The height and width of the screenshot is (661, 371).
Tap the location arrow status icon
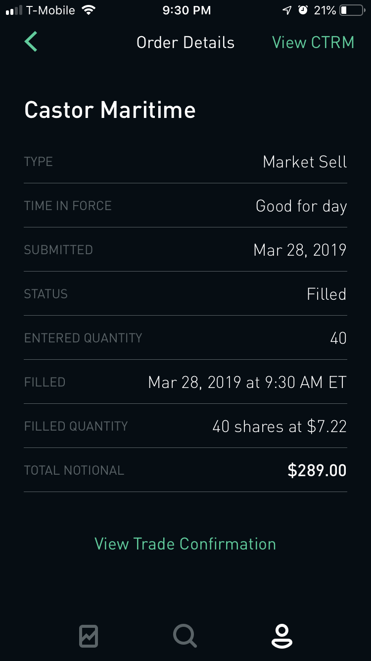[287, 10]
